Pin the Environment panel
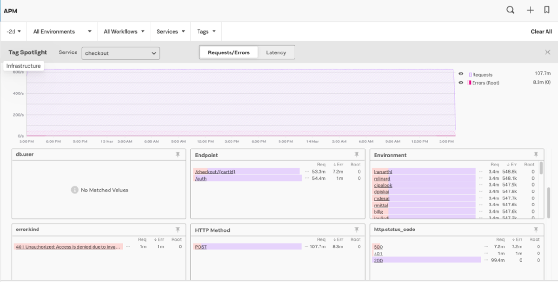The image size is (558, 282). click(536, 154)
